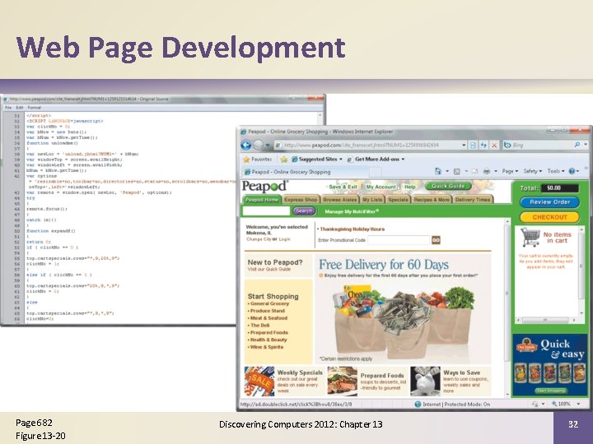Screen dimensions: 593x444
Task: Click the Ways to Save piggy bank thumbnail
Action: (x=425, y=381)
